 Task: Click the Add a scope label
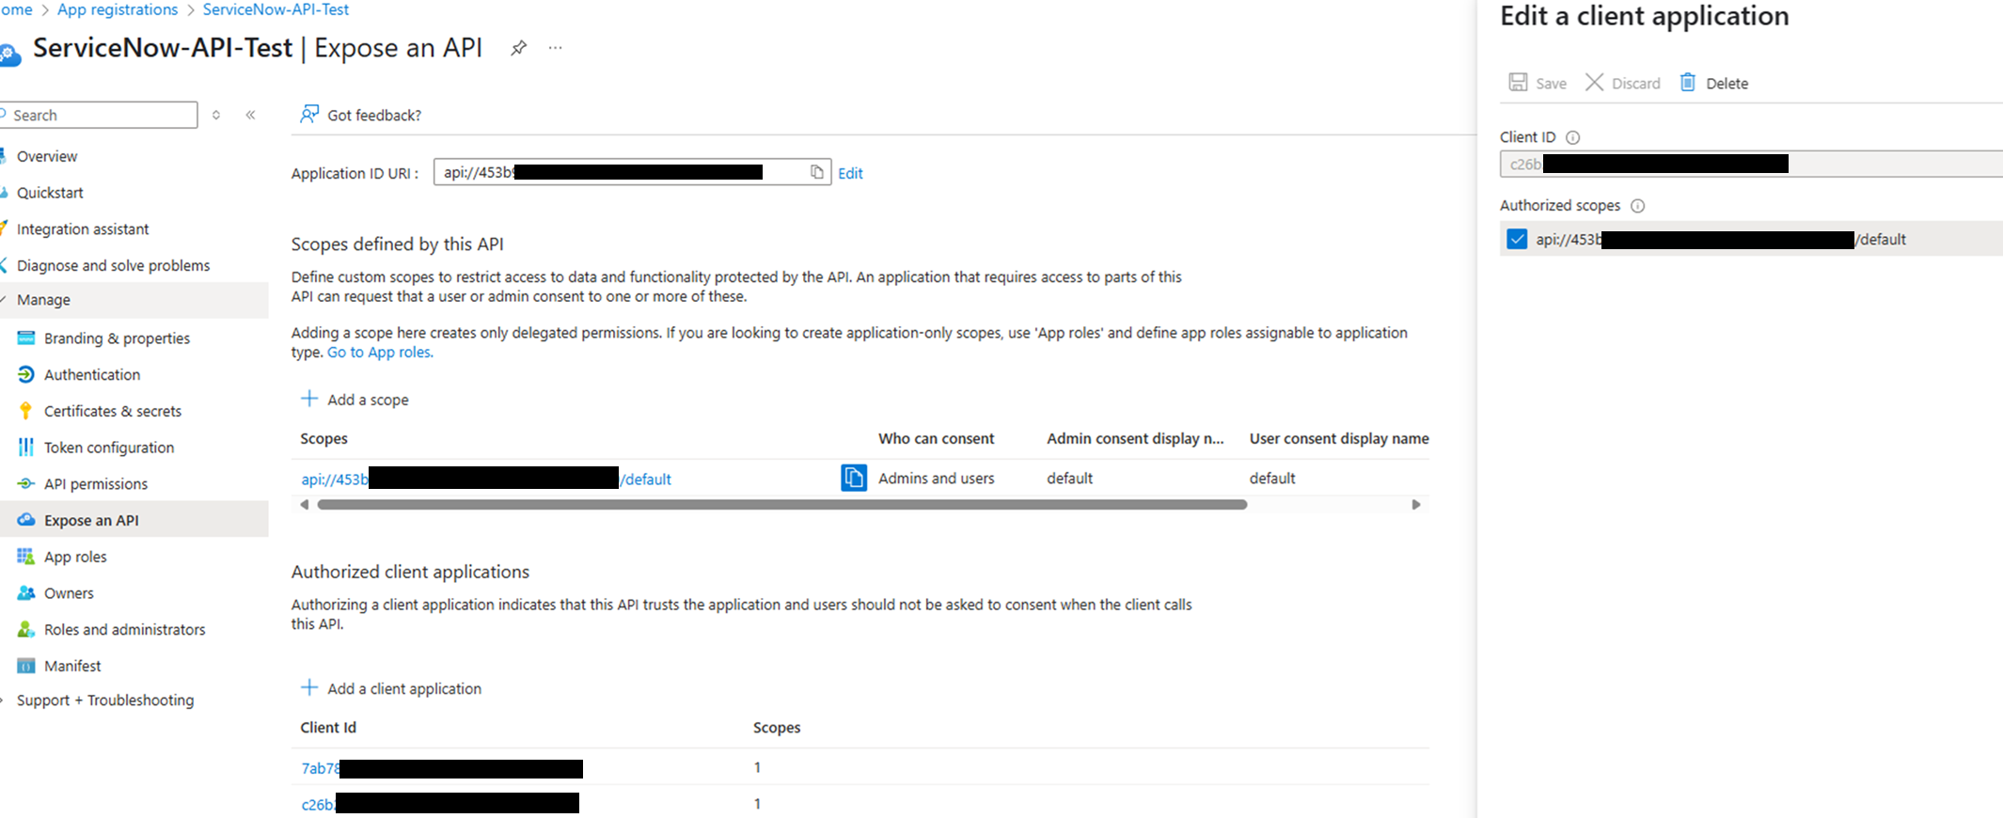click(x=368, y=400)
